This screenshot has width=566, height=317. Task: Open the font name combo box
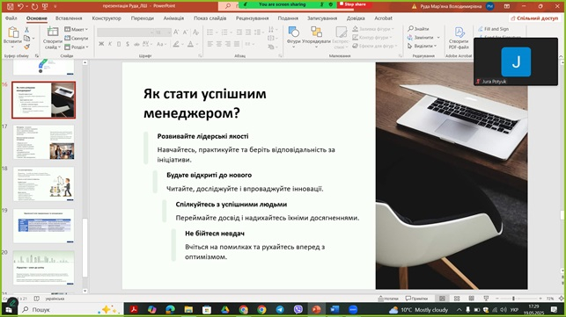point(126,32)
